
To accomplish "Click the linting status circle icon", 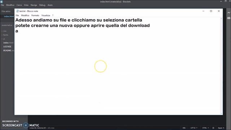I will click(x=213, y=128).
